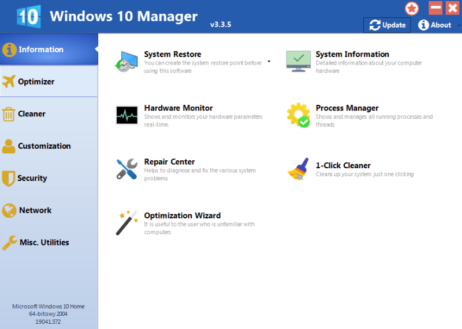Click the Optimizer airplane icon
This screenshot has width=462, height=329.
tap(9, 81)
